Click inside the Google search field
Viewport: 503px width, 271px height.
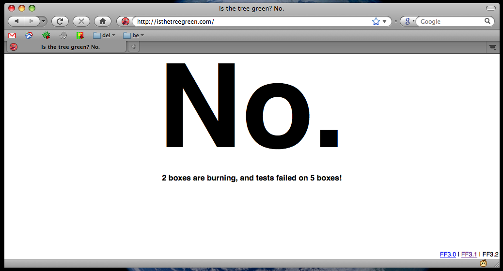coord(451,21)
